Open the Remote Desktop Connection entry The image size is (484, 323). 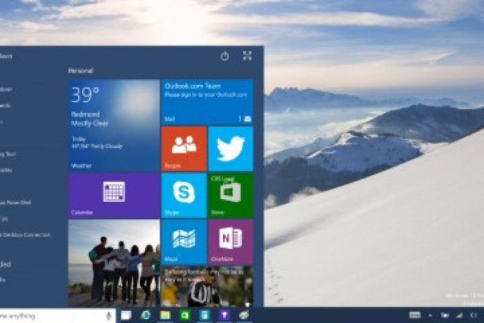tap(25, 235)
